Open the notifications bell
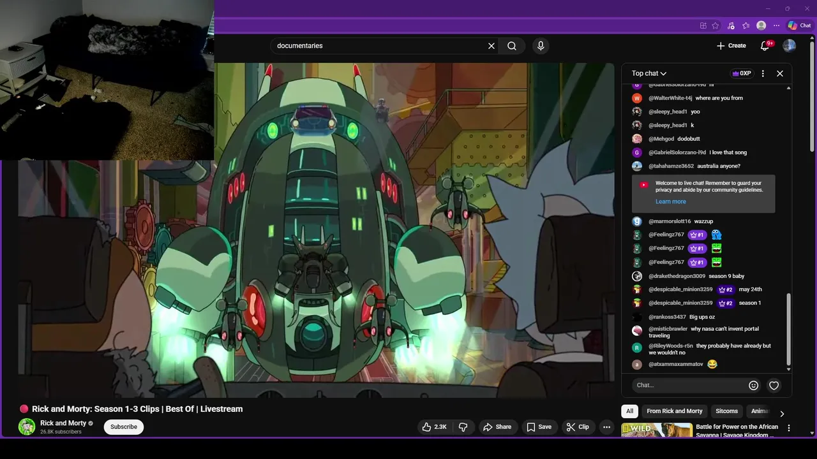Screen dimensions: 817x459 pos(765,46)
